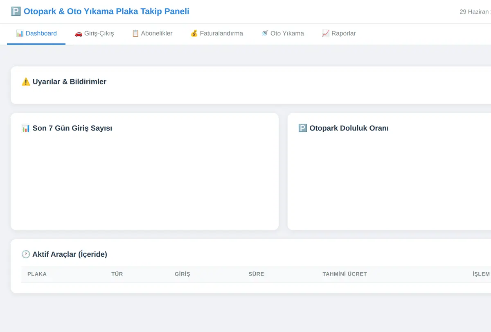
Task: Click the Otopark & Oto Yıkama Plaka Takip Paneli title
Action: click(x=100, y=11)
